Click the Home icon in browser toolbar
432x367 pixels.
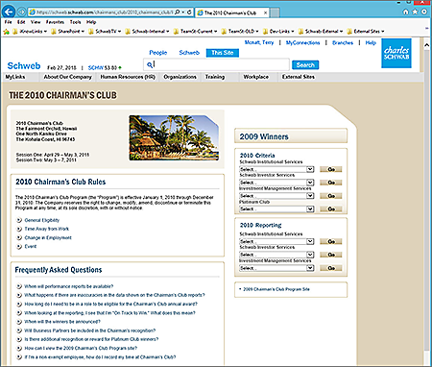tap(406, 12)
